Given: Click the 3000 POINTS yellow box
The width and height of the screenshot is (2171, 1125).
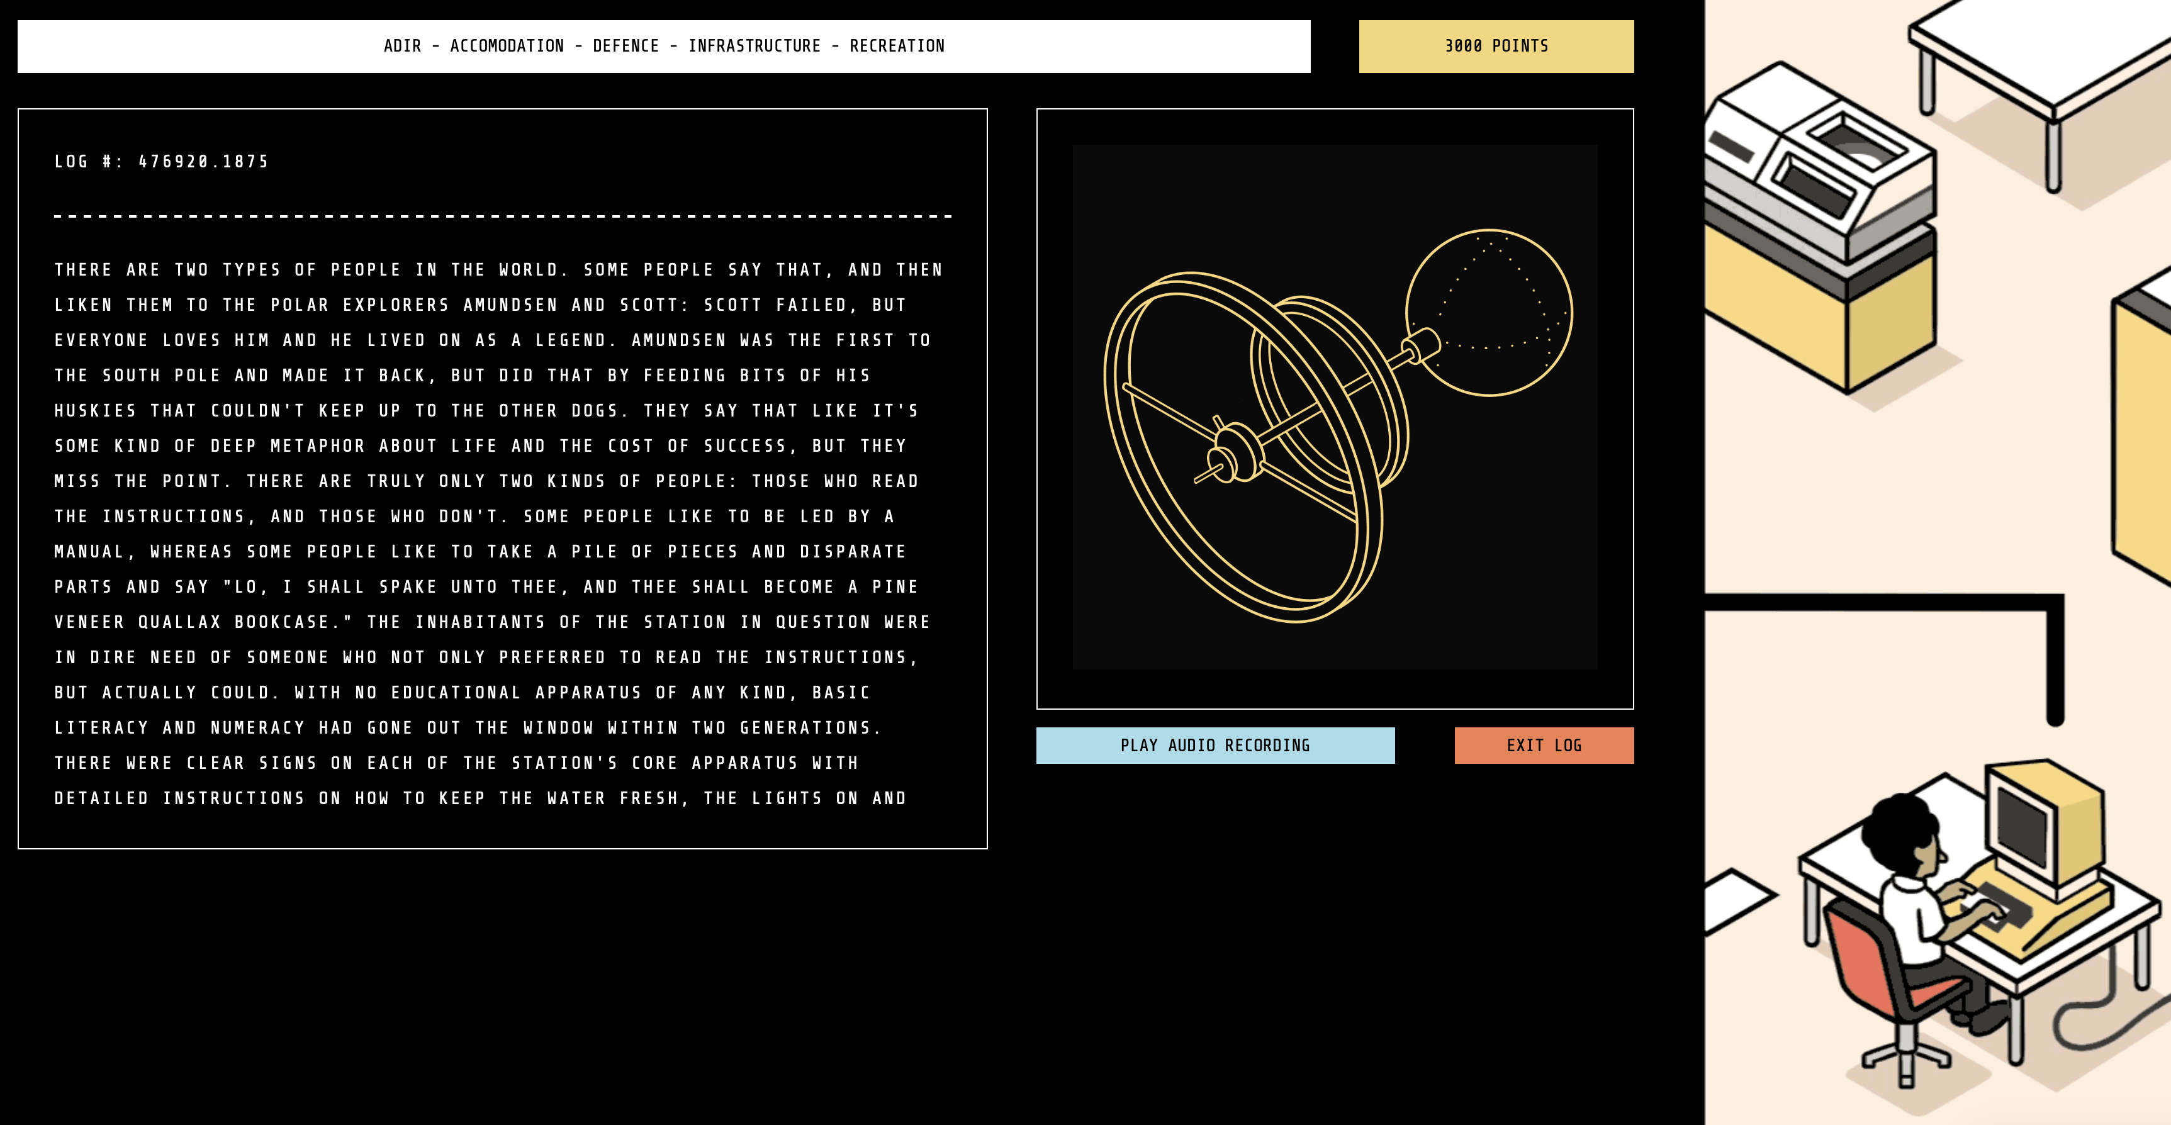Looking at the screenshot, I should click(x=1496, y=47).
